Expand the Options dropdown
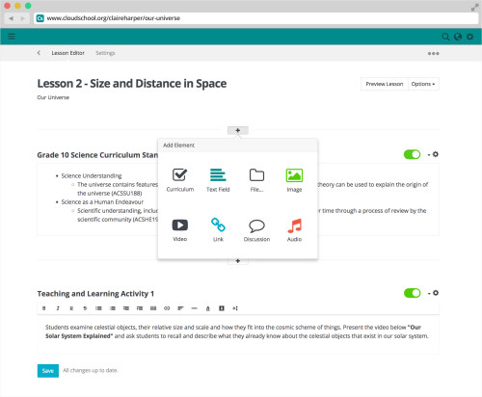The image size is (482, 397). coord(423,84)
